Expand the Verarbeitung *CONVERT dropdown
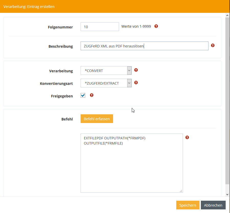Viewport: 230px width, 213px height. 106,71
